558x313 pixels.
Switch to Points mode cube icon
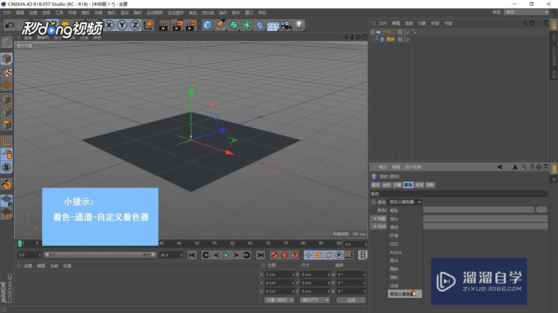click(x=7, y=98)
